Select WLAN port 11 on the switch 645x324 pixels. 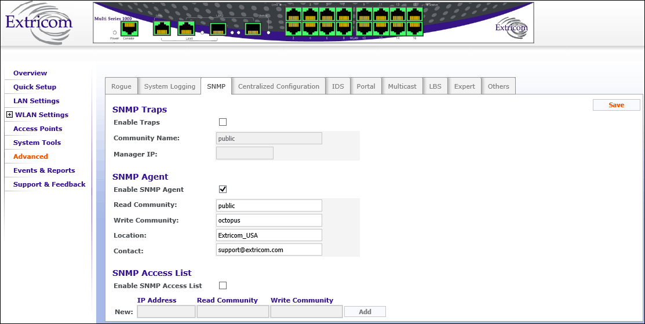(381, 14)
